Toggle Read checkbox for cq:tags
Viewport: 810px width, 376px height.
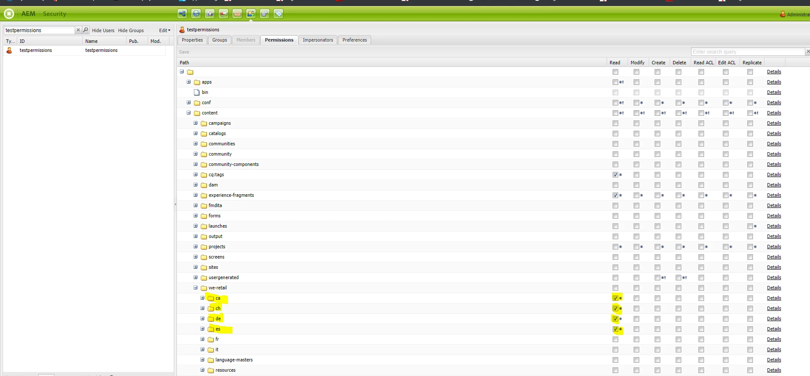pos(615,174)
